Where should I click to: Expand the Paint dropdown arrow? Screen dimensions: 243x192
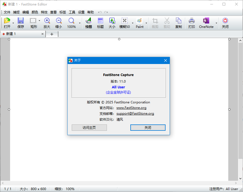[x=146, y=23]
